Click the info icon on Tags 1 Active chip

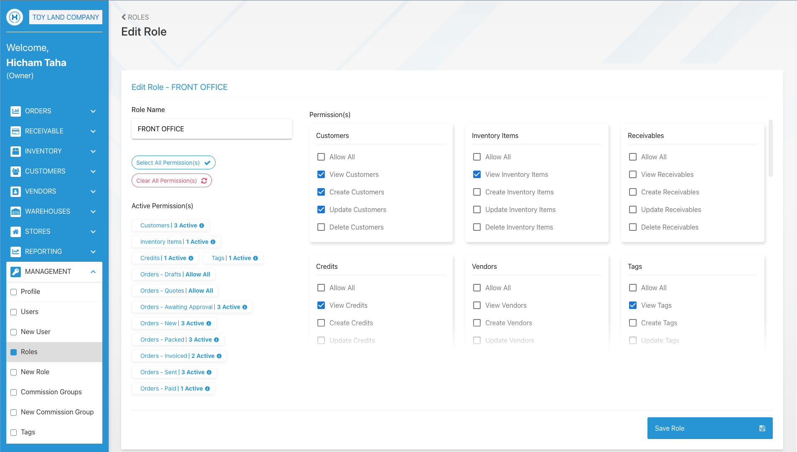point(256,258)
